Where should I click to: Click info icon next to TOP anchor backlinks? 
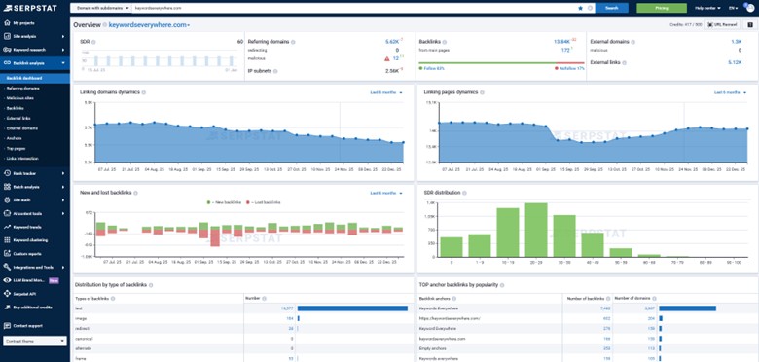503,285
